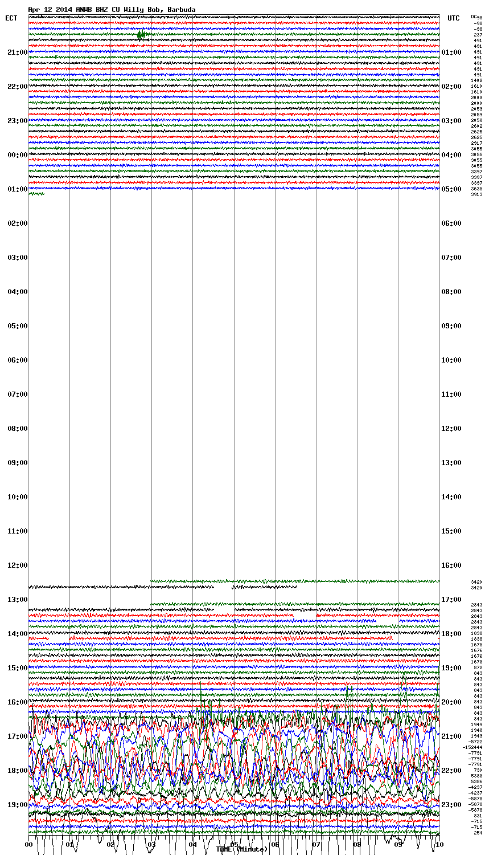Click the title 'Apr 12 2014 ANWB BHZ CU Willy Bob, Barbuda'
The width and height of the screenshot is (485, 855).
tap(112, 10)
